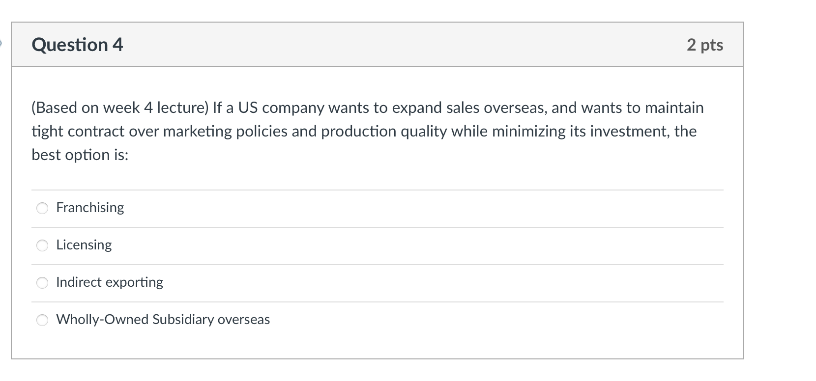Click the "best option is:" text
Image resolution: width=816 pixels, height=381 pixels.
pyautogui.click(x=80, y=155)
